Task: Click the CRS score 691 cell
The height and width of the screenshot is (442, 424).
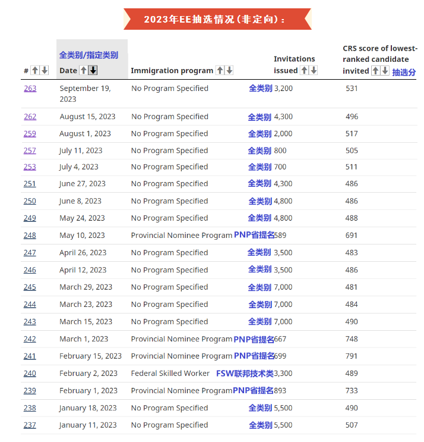Action: (x=352, y=236)
